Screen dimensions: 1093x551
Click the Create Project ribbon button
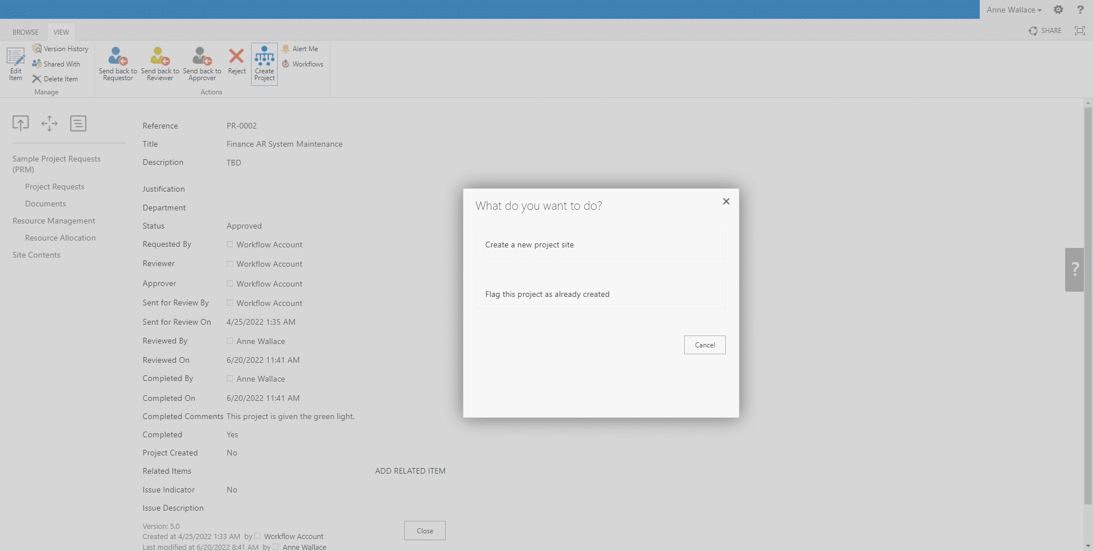pos(264,64)
